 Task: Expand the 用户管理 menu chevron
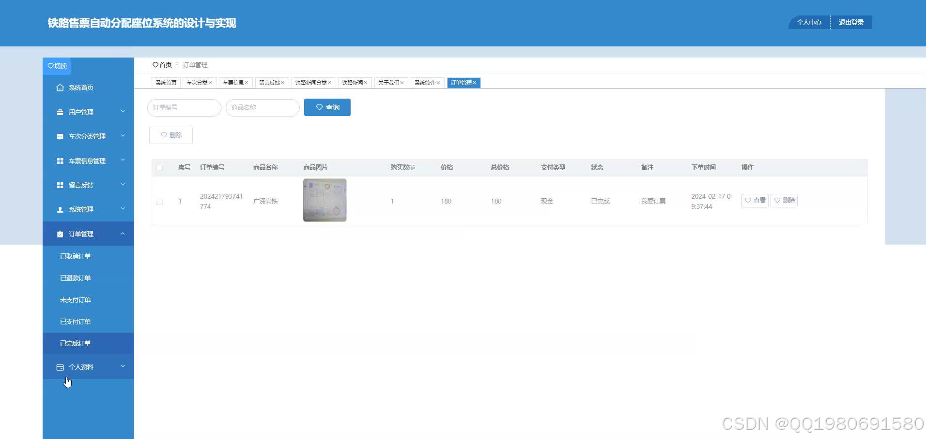123,112
